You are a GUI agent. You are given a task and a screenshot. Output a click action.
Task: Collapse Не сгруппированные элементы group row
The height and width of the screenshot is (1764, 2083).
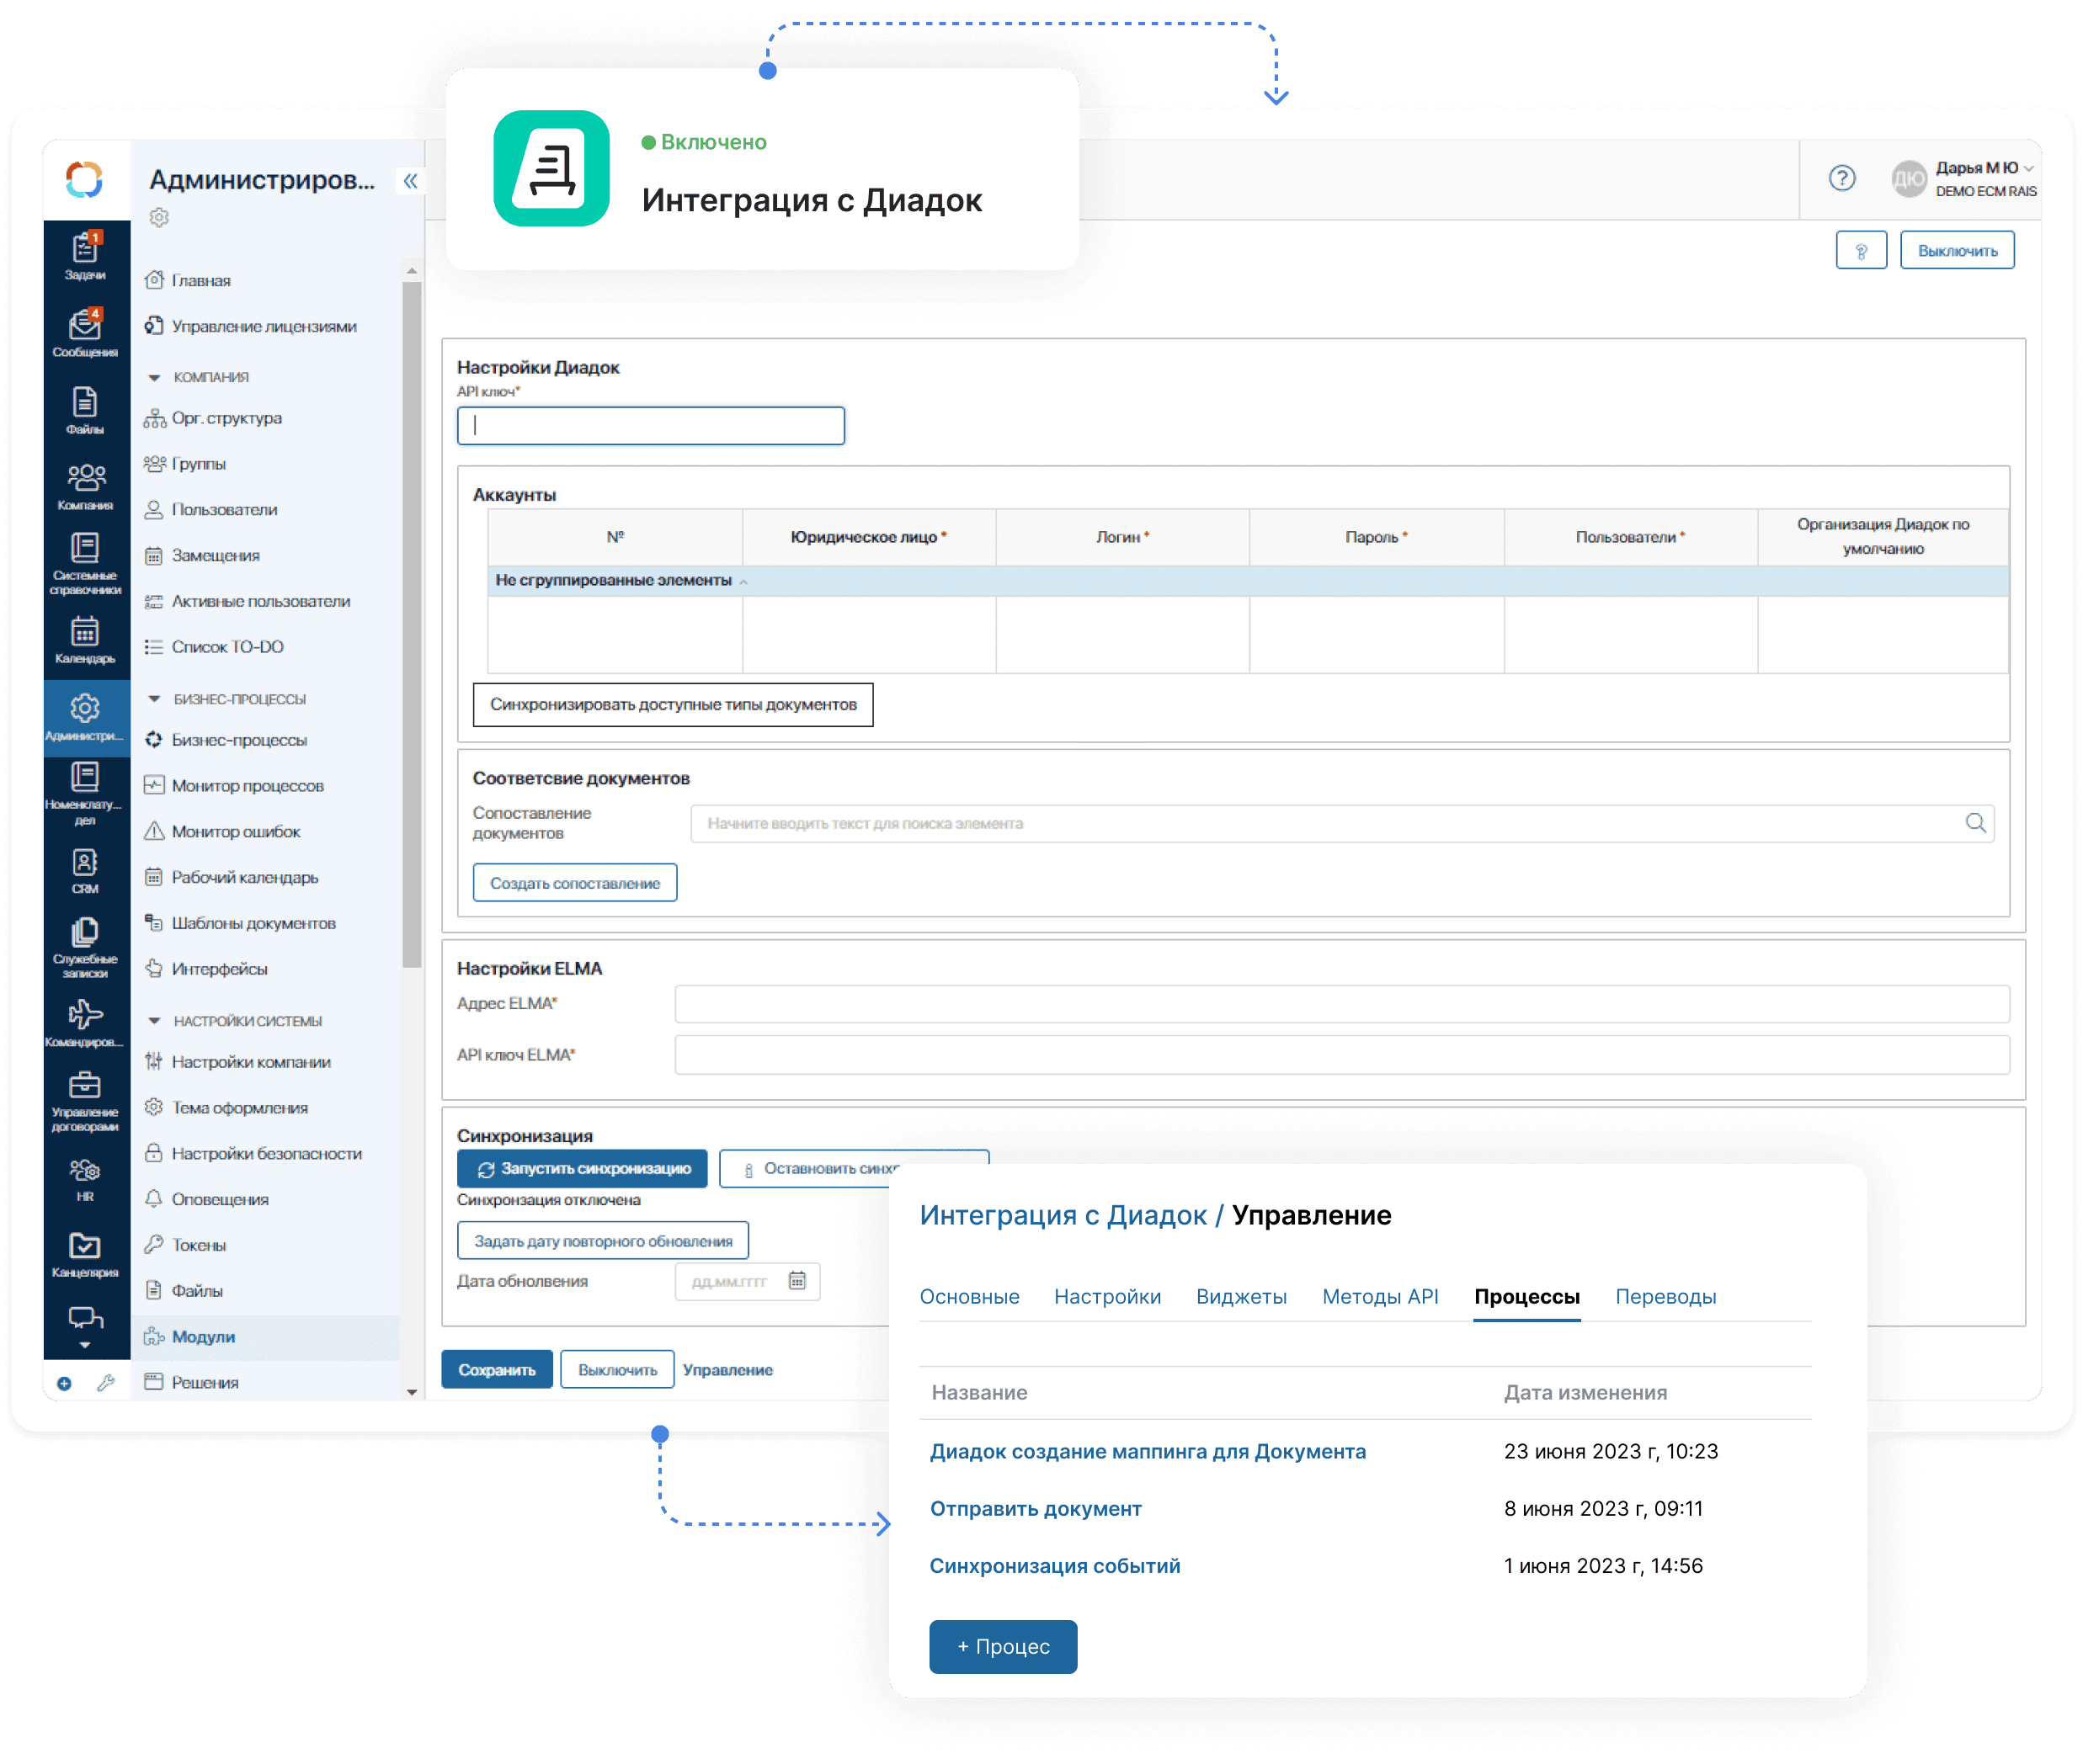point(743,581)
